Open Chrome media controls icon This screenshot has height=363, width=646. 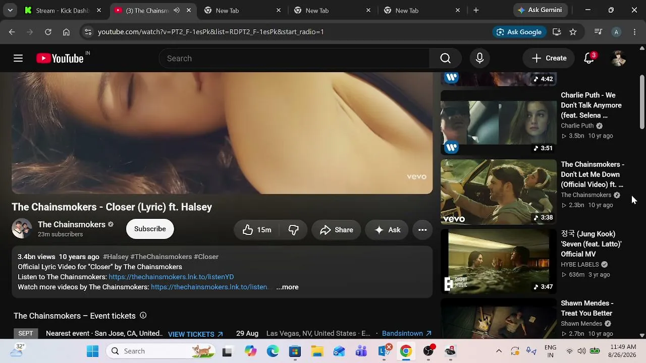click(598, 32)
